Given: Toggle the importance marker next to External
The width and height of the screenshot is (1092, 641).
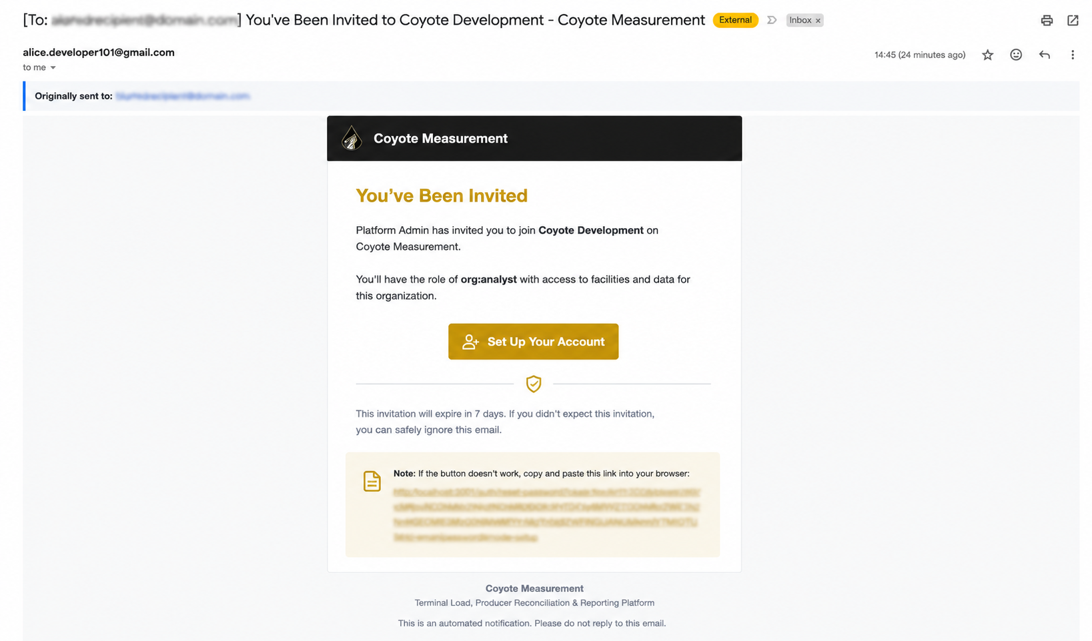Looking at the screenshot, I should (x=772, y=20).
